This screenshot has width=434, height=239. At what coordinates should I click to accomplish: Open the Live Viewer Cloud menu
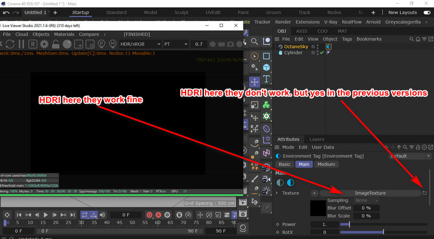(x=22, y=34)
